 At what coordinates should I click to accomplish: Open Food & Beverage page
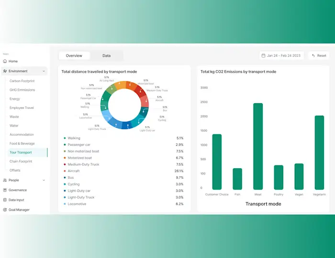pyautogui.click(x=22, y=143)
